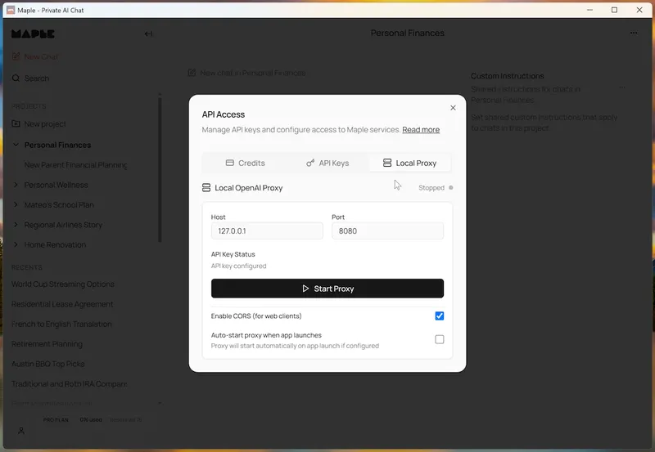The height and width of the screenshot is (452, 655).
Task: Click the Maple logo
Action: point(33,34)
